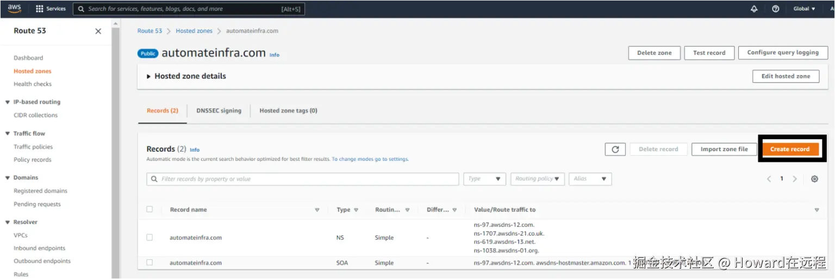Expand Hosted zone details section
This screenshot has width=835, height=279.
pos(149,77)
